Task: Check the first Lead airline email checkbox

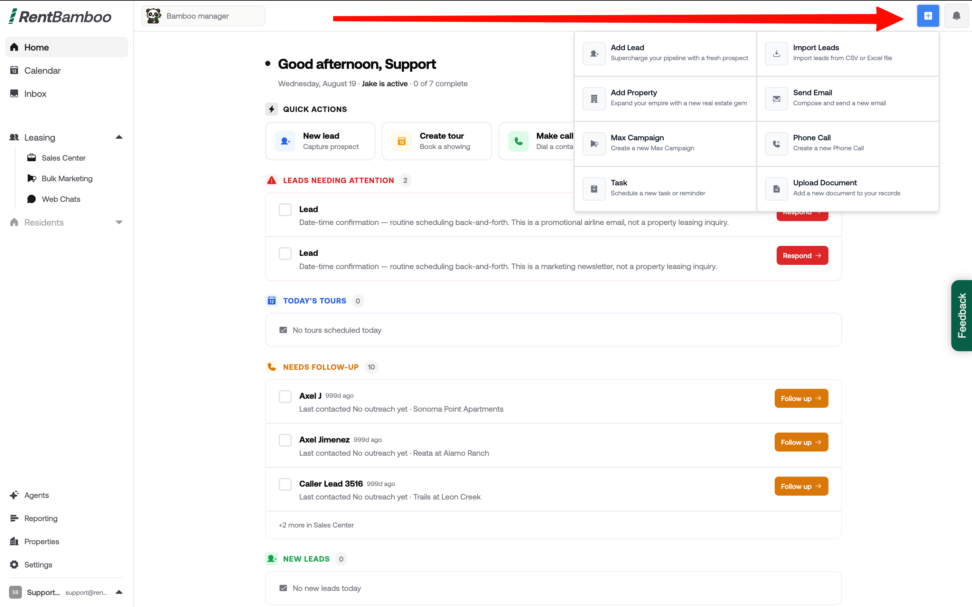Action: (285, 210)
